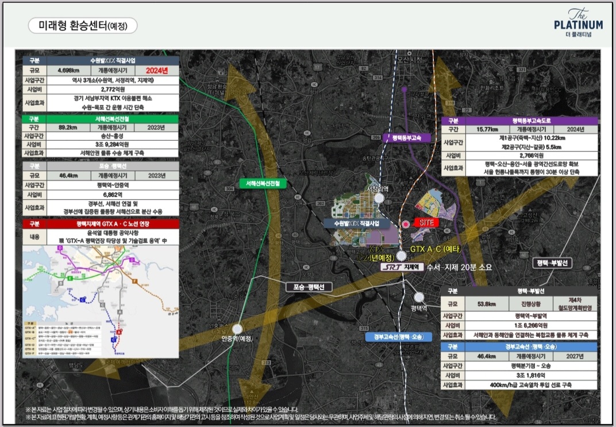Click the red SITE label on the map

click(426, 222)
